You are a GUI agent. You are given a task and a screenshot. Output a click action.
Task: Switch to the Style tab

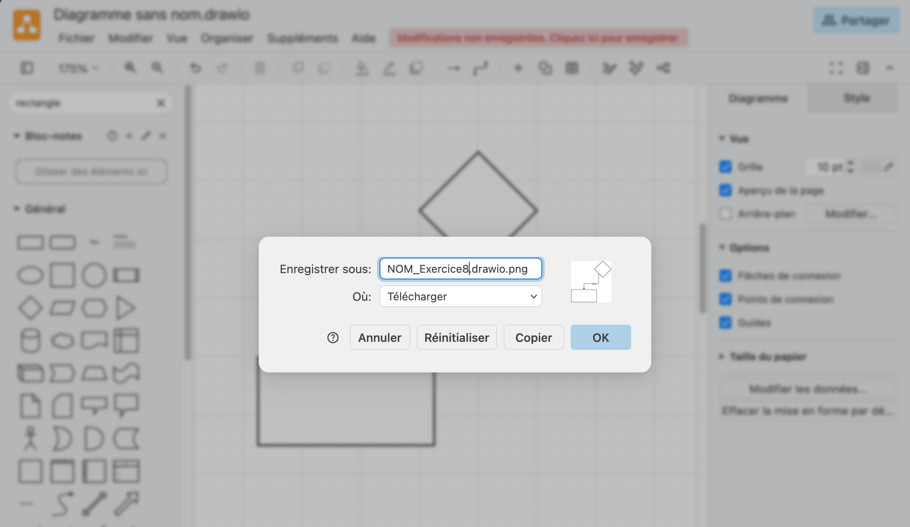click(x=856, y=98)
